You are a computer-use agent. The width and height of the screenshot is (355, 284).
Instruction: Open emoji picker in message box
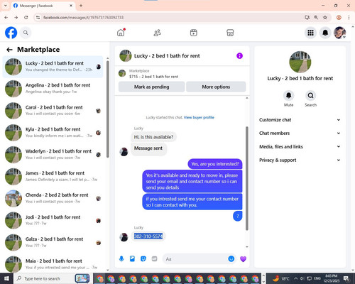231,258
